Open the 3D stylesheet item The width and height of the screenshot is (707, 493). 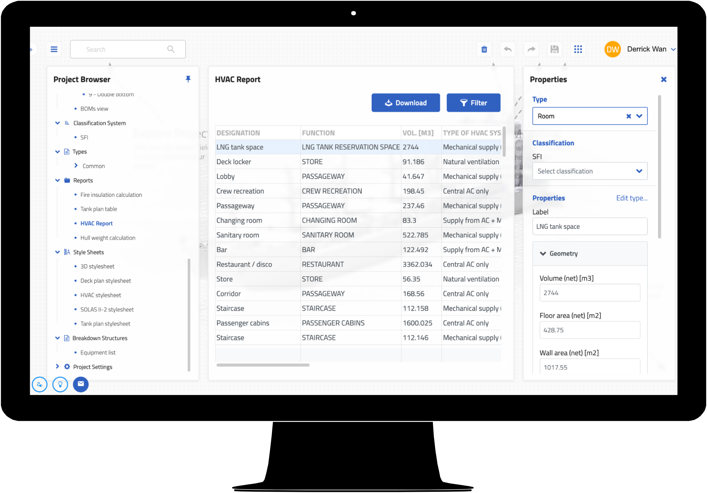(x=97, y=266)
